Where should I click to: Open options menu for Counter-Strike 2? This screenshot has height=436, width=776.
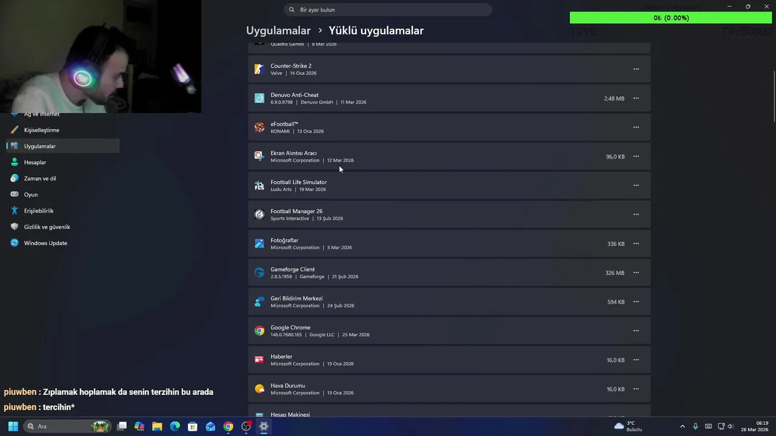pyautogui.click(x=636, y=69)
